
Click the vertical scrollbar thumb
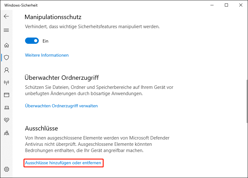[245, 103]
